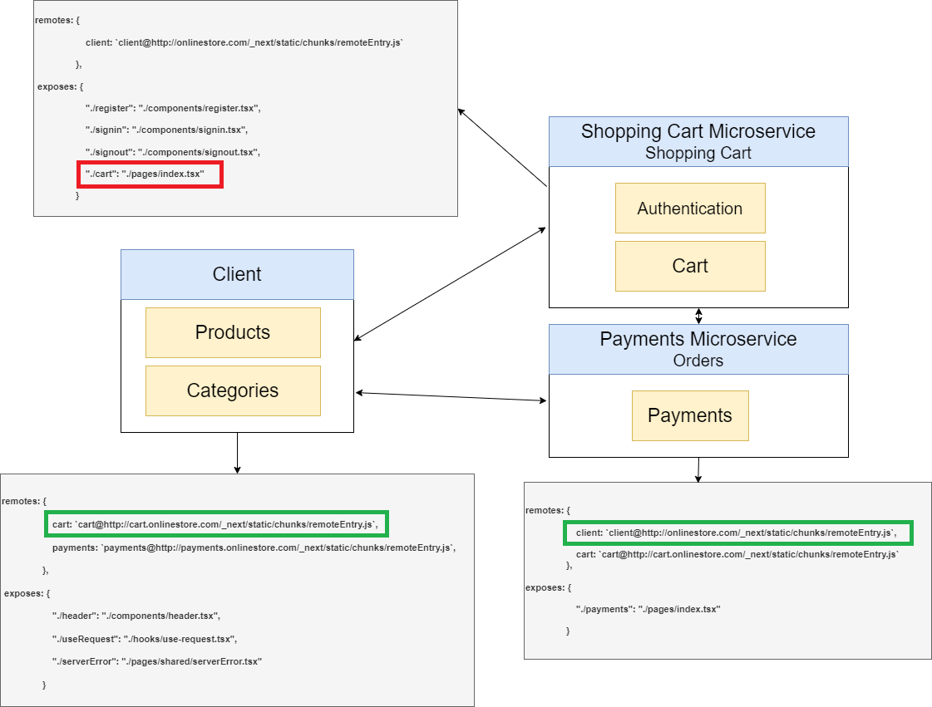Click the Client header title
The height and width of the screenshot is (707, 932).
coord(237,274)
